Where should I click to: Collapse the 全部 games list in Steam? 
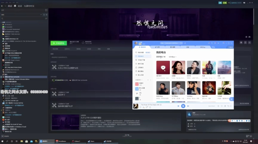pos(1,22)
